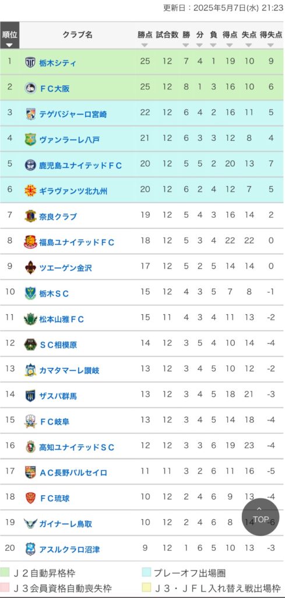The image size is (285, 598).
Task: Open the テゲバジャーロ宮崎 club link
Action: tap(73, 114)
